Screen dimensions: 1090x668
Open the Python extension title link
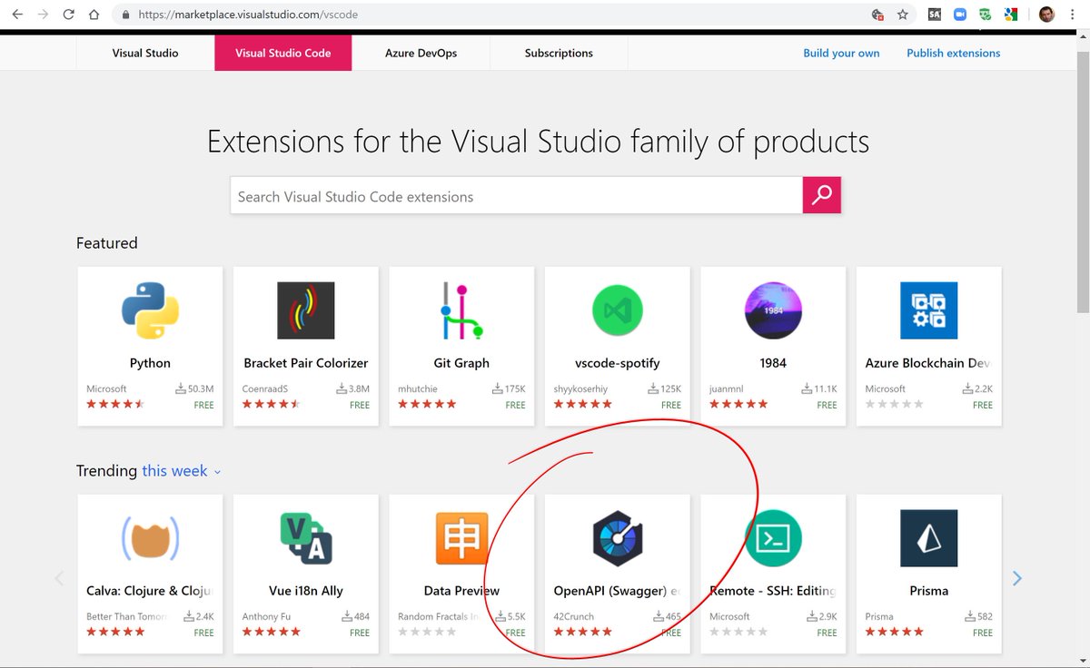tap(150, 363)
